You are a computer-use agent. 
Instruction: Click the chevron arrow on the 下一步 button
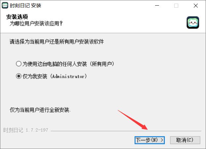pos(162,140)
